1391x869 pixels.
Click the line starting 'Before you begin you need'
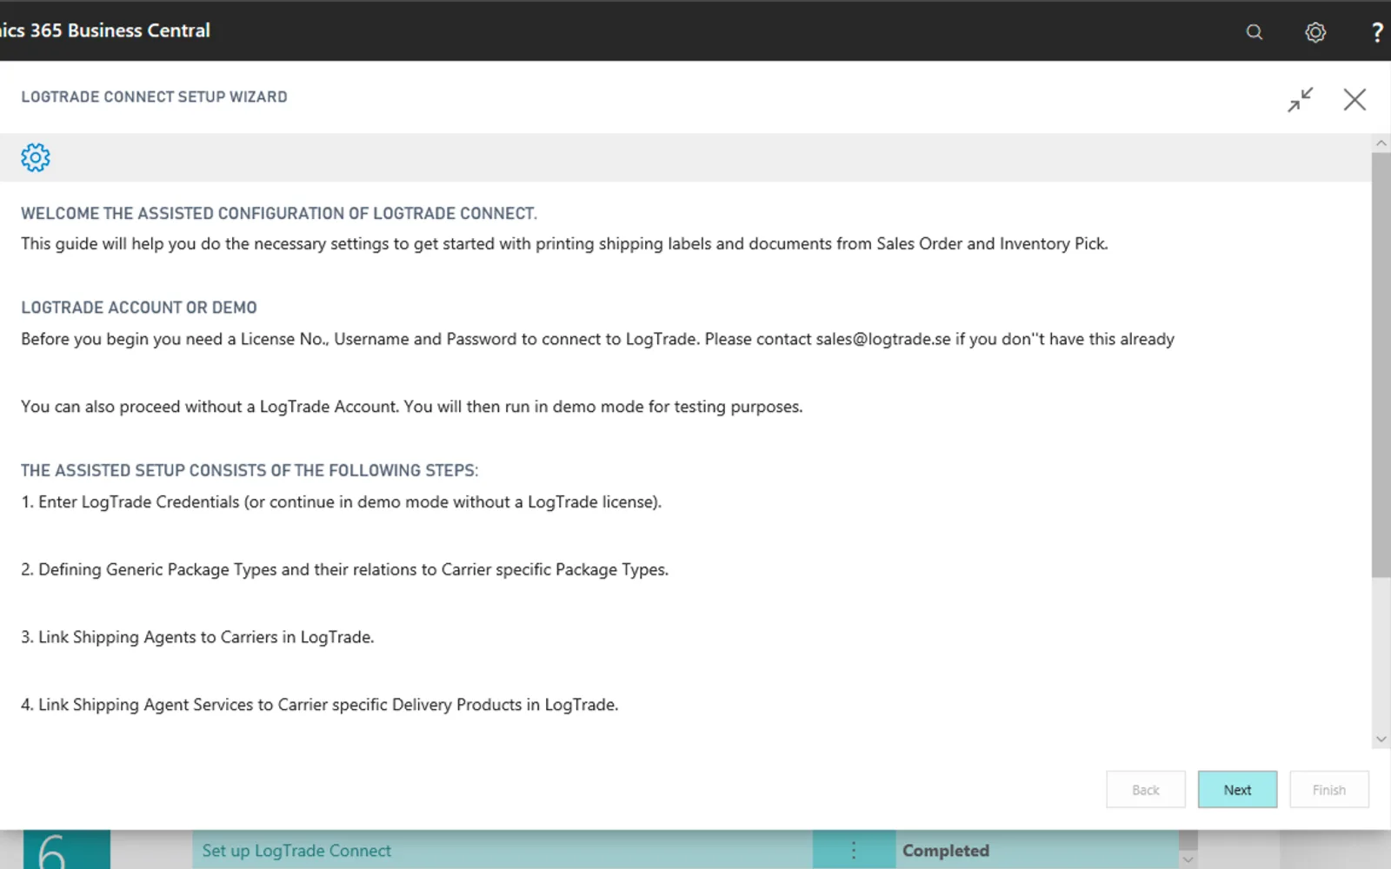pyautogui.click(x=598, y=339)
